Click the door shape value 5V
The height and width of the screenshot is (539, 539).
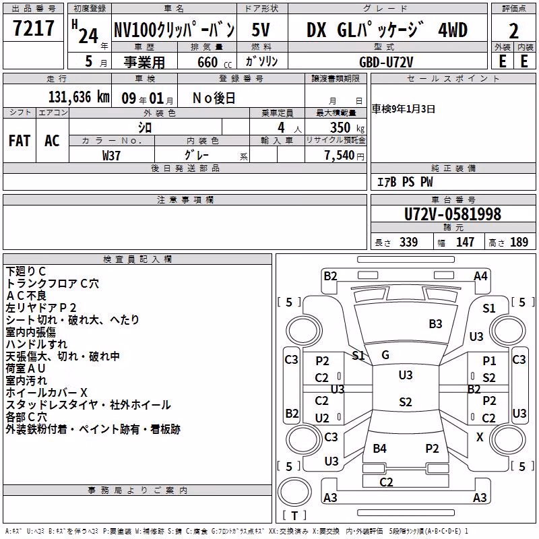(261, 30)
